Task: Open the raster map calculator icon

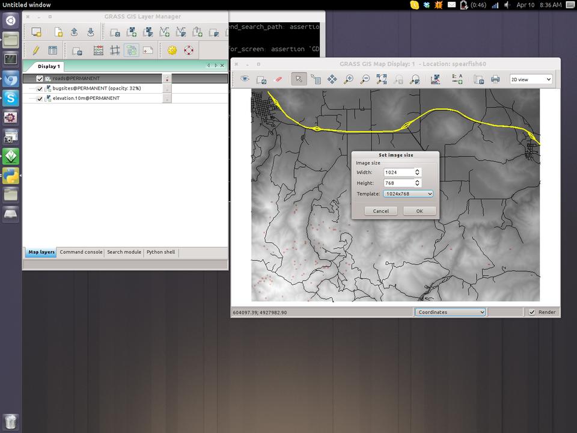Action: pos(99,51)
